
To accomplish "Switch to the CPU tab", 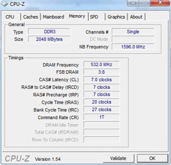I will [12, 17].
